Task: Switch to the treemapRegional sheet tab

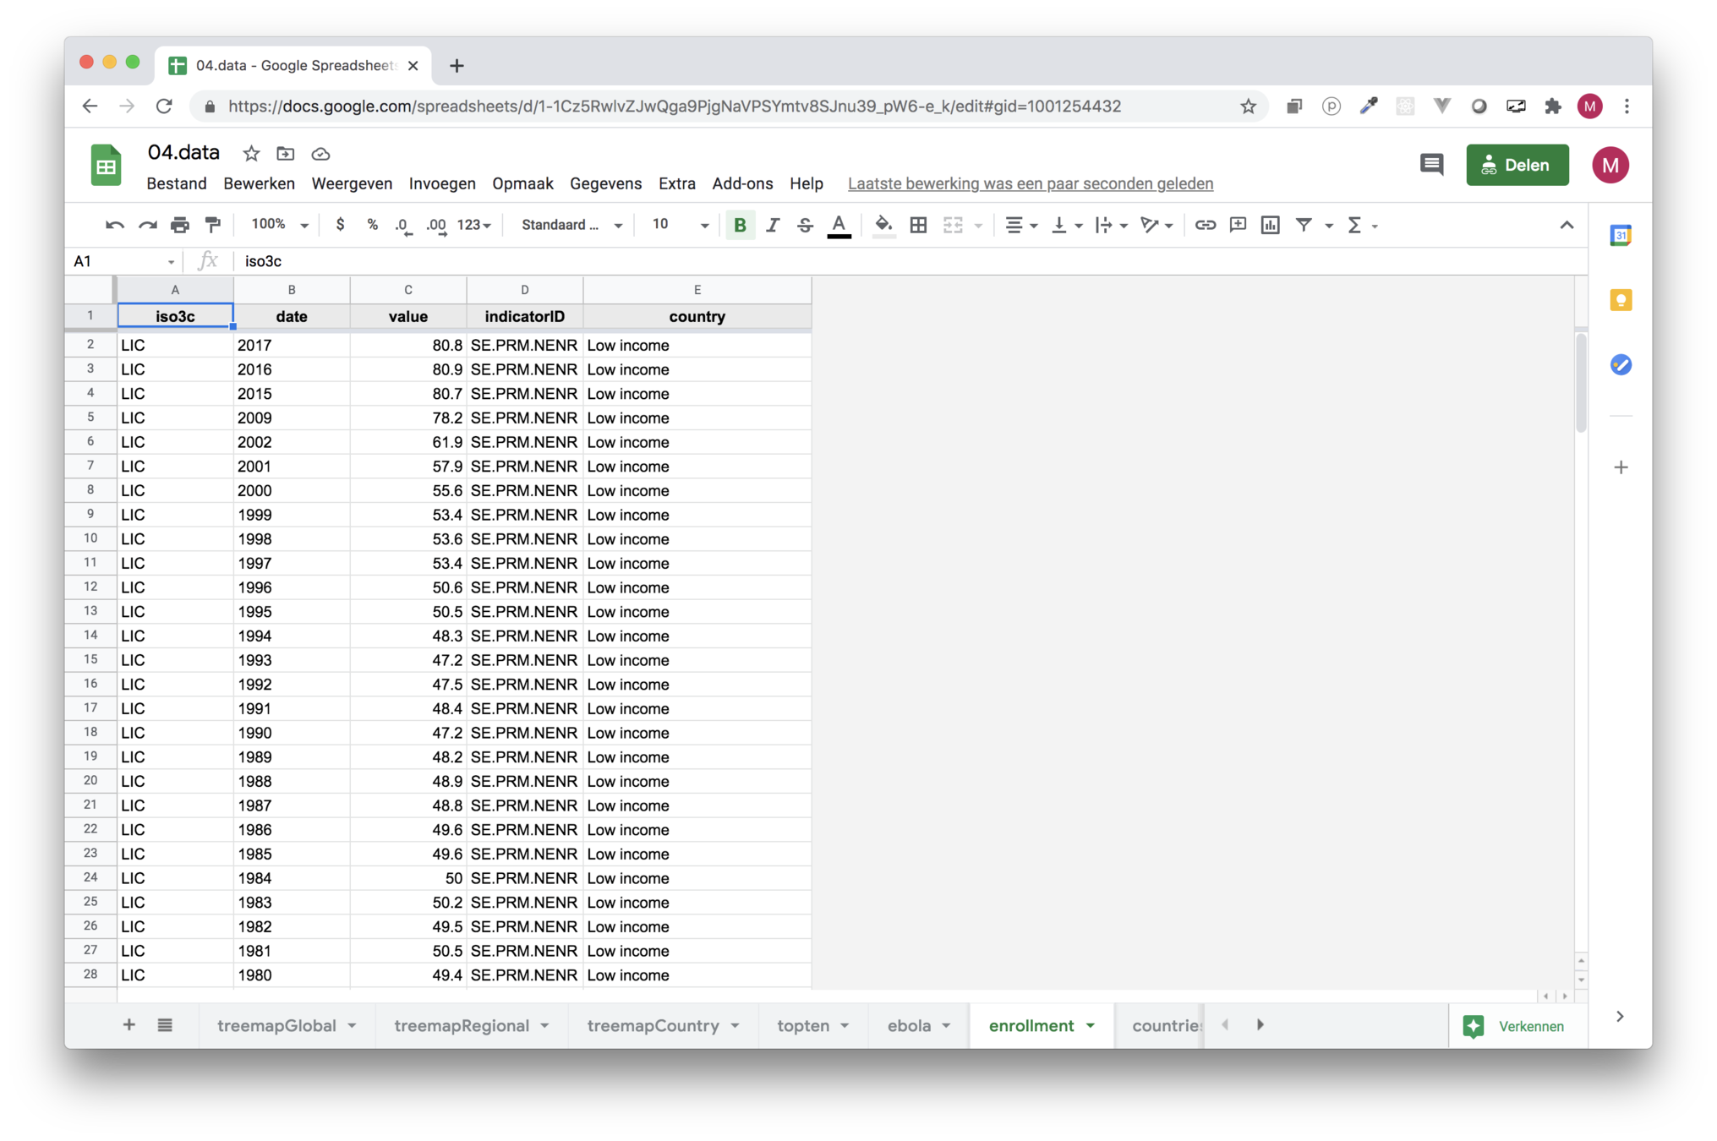Action: coord(462,1025)
